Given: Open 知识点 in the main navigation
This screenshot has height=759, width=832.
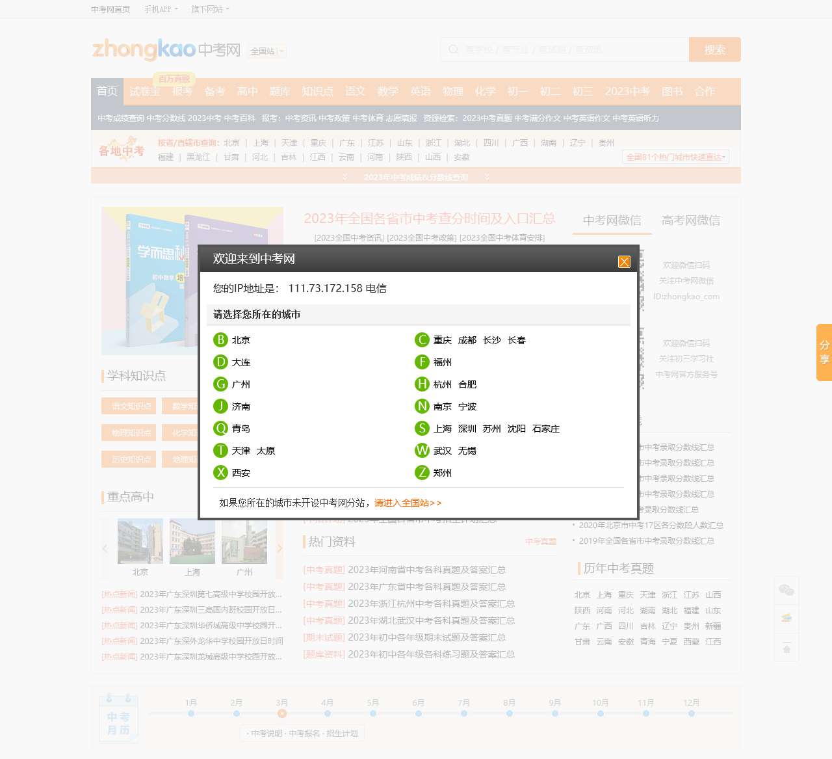Looking at the screenshot, I should [317, 91].
